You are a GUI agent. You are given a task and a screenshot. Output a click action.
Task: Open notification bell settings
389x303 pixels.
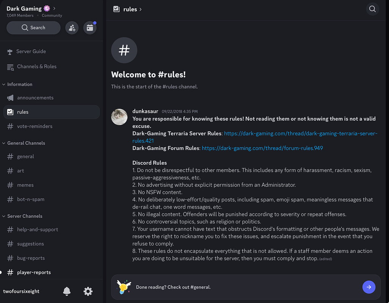pyautogui.click(x=67, y=291)
